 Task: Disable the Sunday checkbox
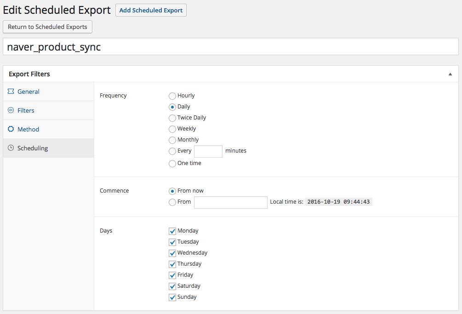tap(172, 297)
